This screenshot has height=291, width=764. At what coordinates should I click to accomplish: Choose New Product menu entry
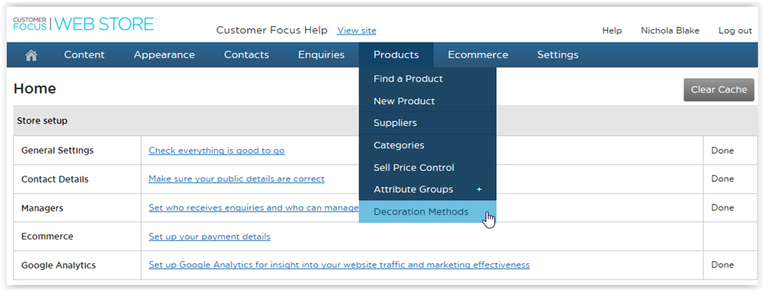(428, 101)
